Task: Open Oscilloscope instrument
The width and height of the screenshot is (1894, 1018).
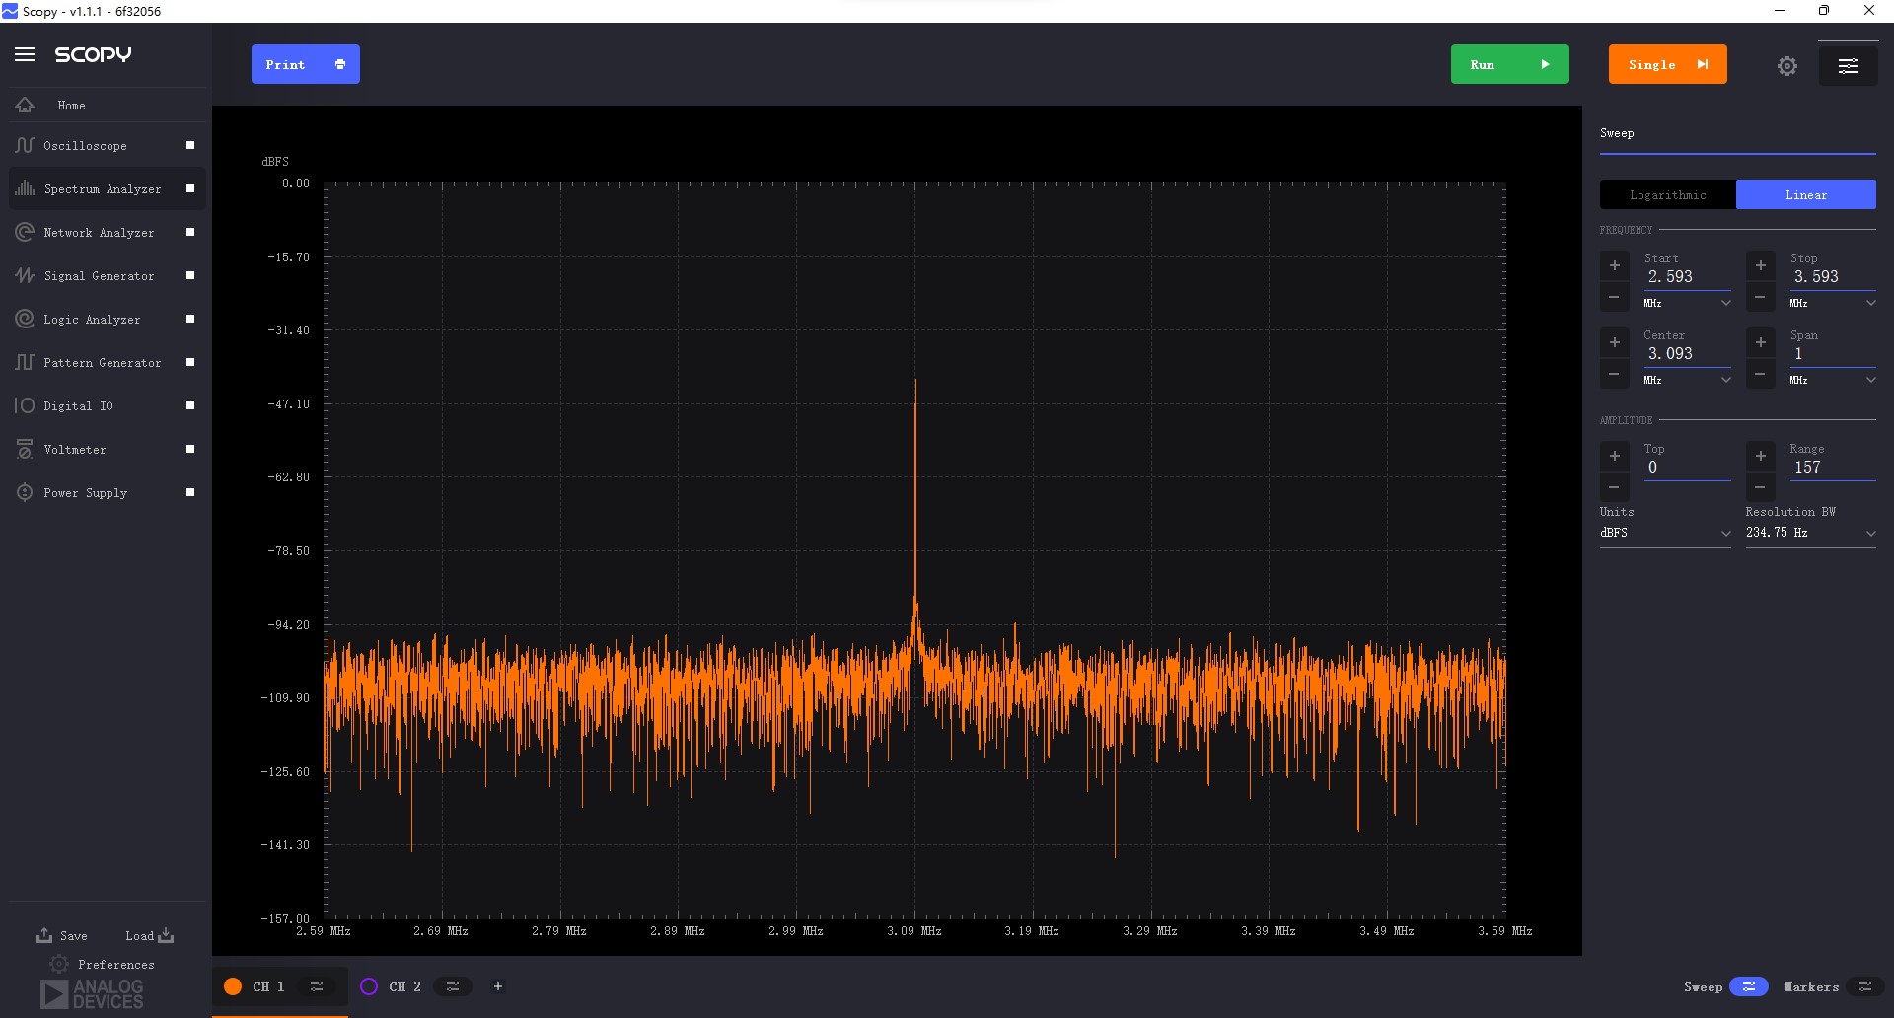Action: click(85, 146)
